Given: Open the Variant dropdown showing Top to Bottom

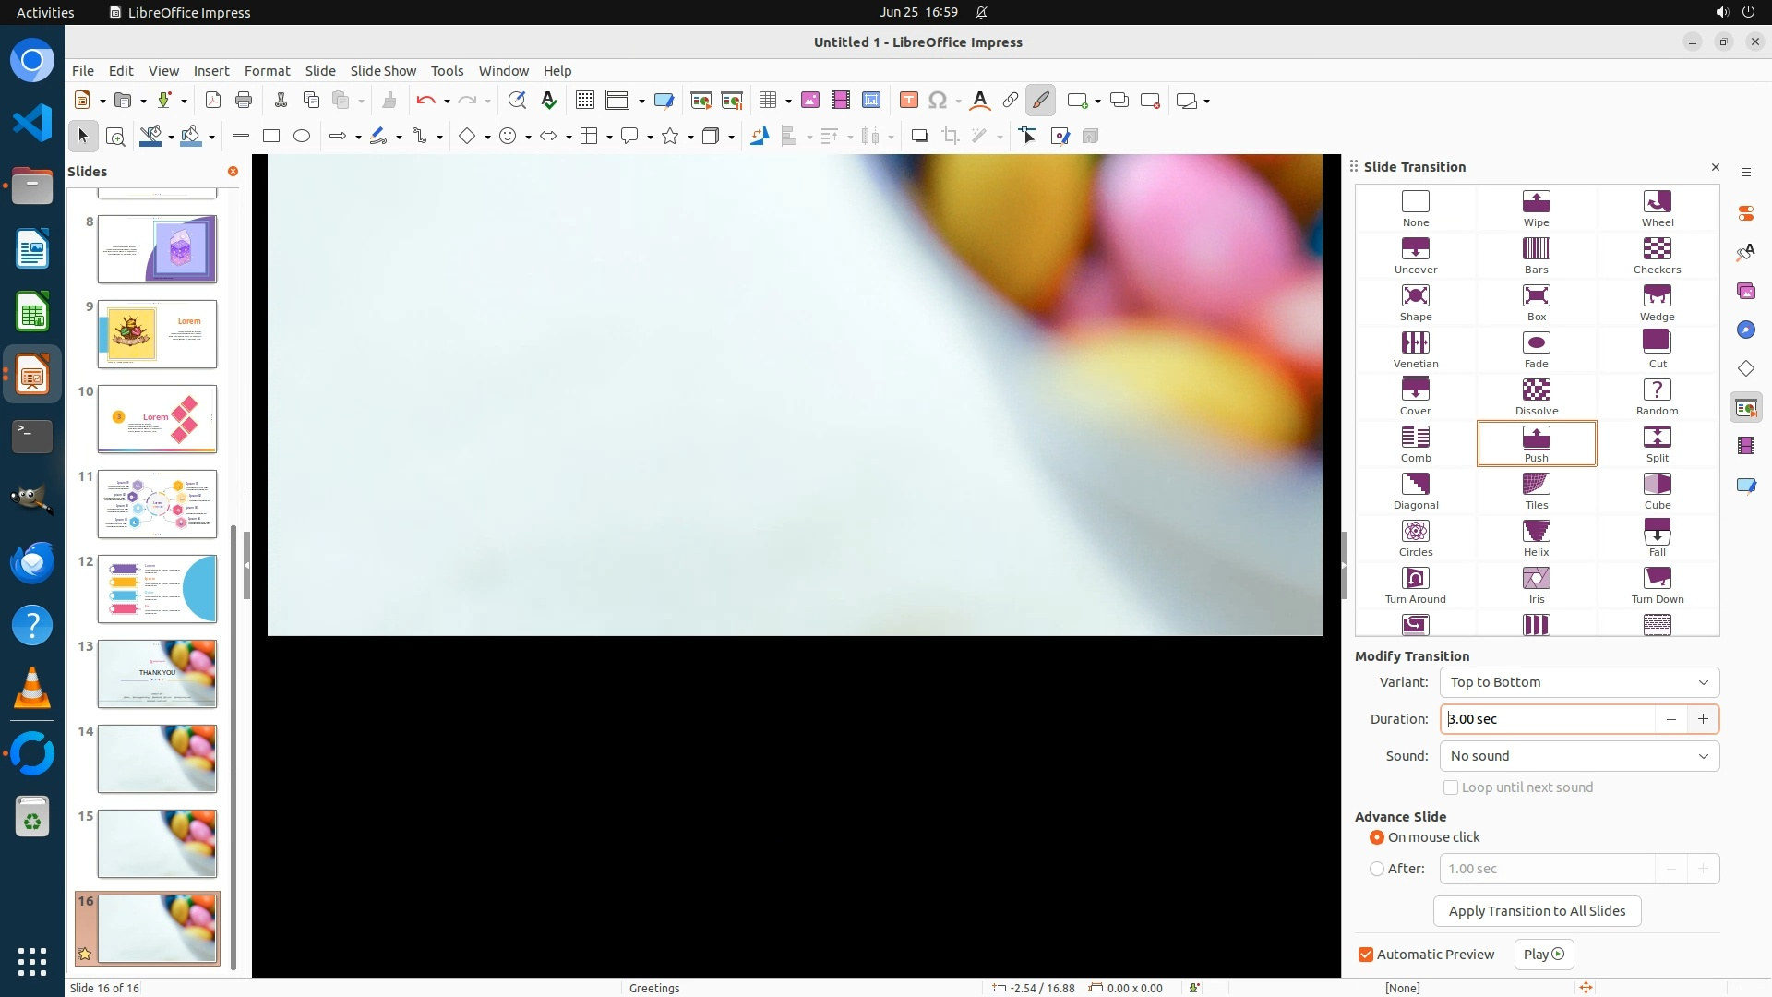Looking at the screenshot, I should [1578, 682].
